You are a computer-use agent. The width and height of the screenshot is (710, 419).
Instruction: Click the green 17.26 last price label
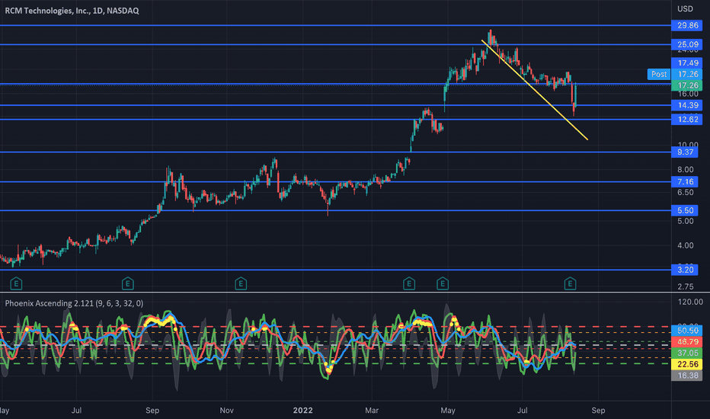click(x=687, y=85)
